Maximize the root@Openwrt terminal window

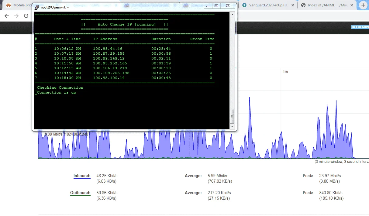(x=216, y=6)
